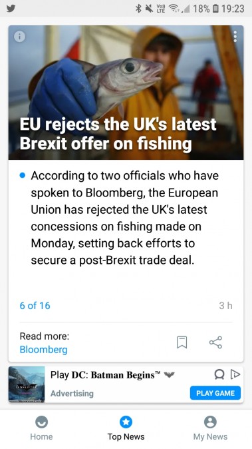Open the headline "EU rejects the UK's latest Brexit offer"
252x449 pixels.
click(118, 134)
